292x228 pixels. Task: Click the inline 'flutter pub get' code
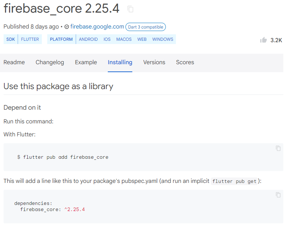point(234,181)
